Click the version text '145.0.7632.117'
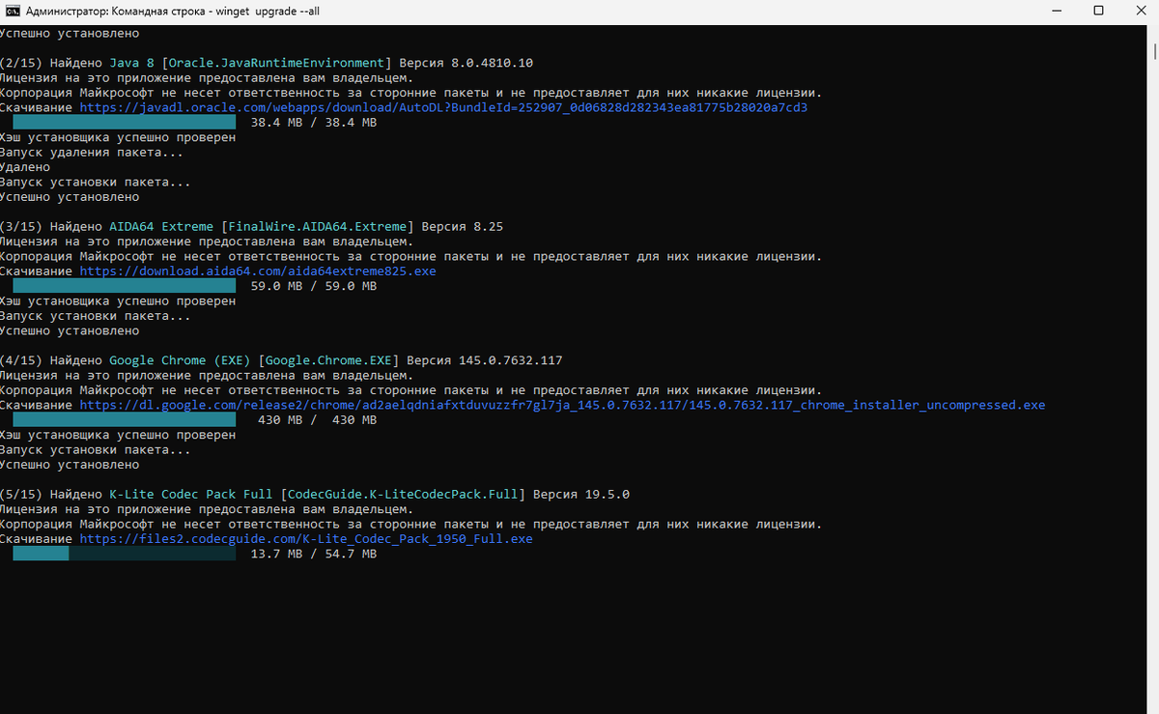 click(510, 360)
